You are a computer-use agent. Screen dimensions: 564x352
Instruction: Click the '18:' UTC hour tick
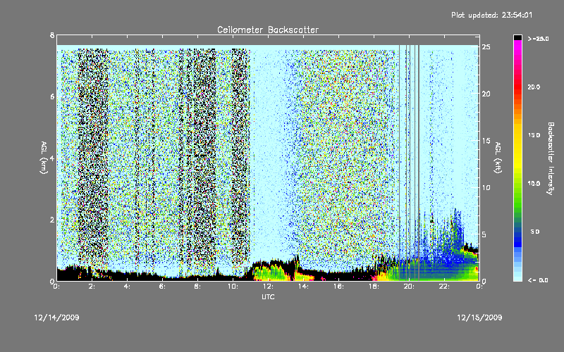(374, 287)
